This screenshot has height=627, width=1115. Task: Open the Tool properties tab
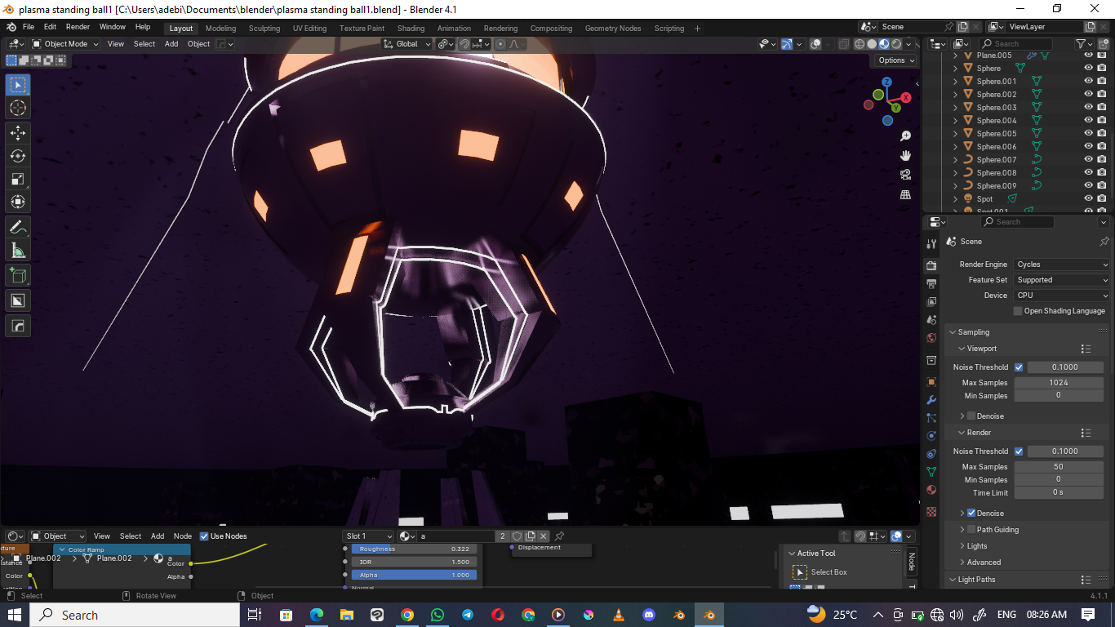click(x=931, y=244)
